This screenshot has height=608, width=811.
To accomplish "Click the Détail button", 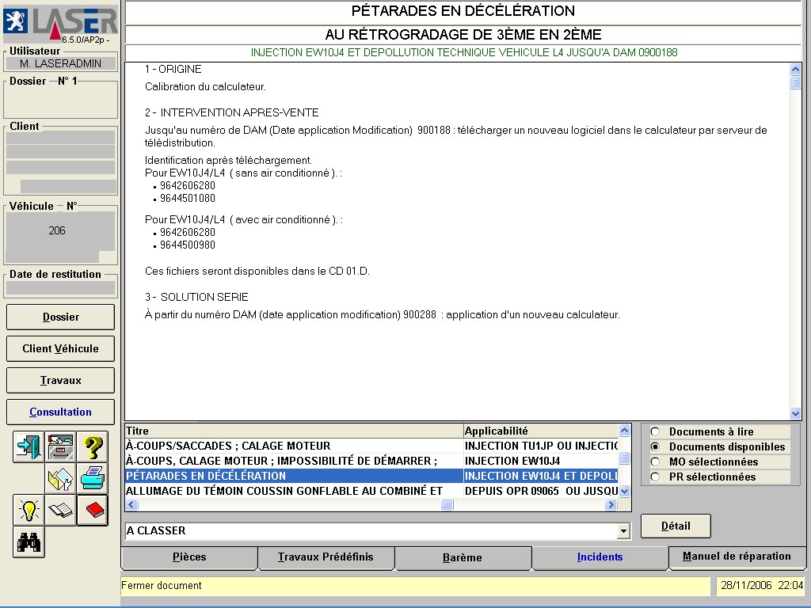I will pyautogui.click(x=676, y=526).
